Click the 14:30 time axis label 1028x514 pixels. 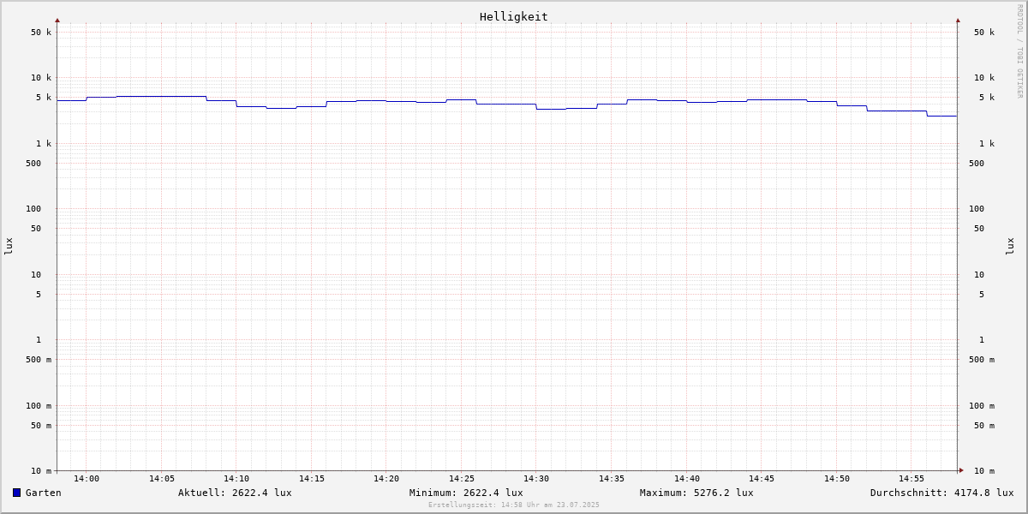[536, 479]
